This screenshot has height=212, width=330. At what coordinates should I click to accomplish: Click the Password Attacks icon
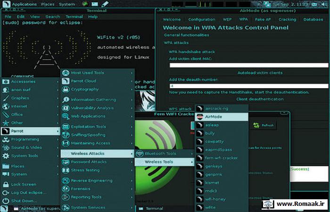(x=66, y=162)
